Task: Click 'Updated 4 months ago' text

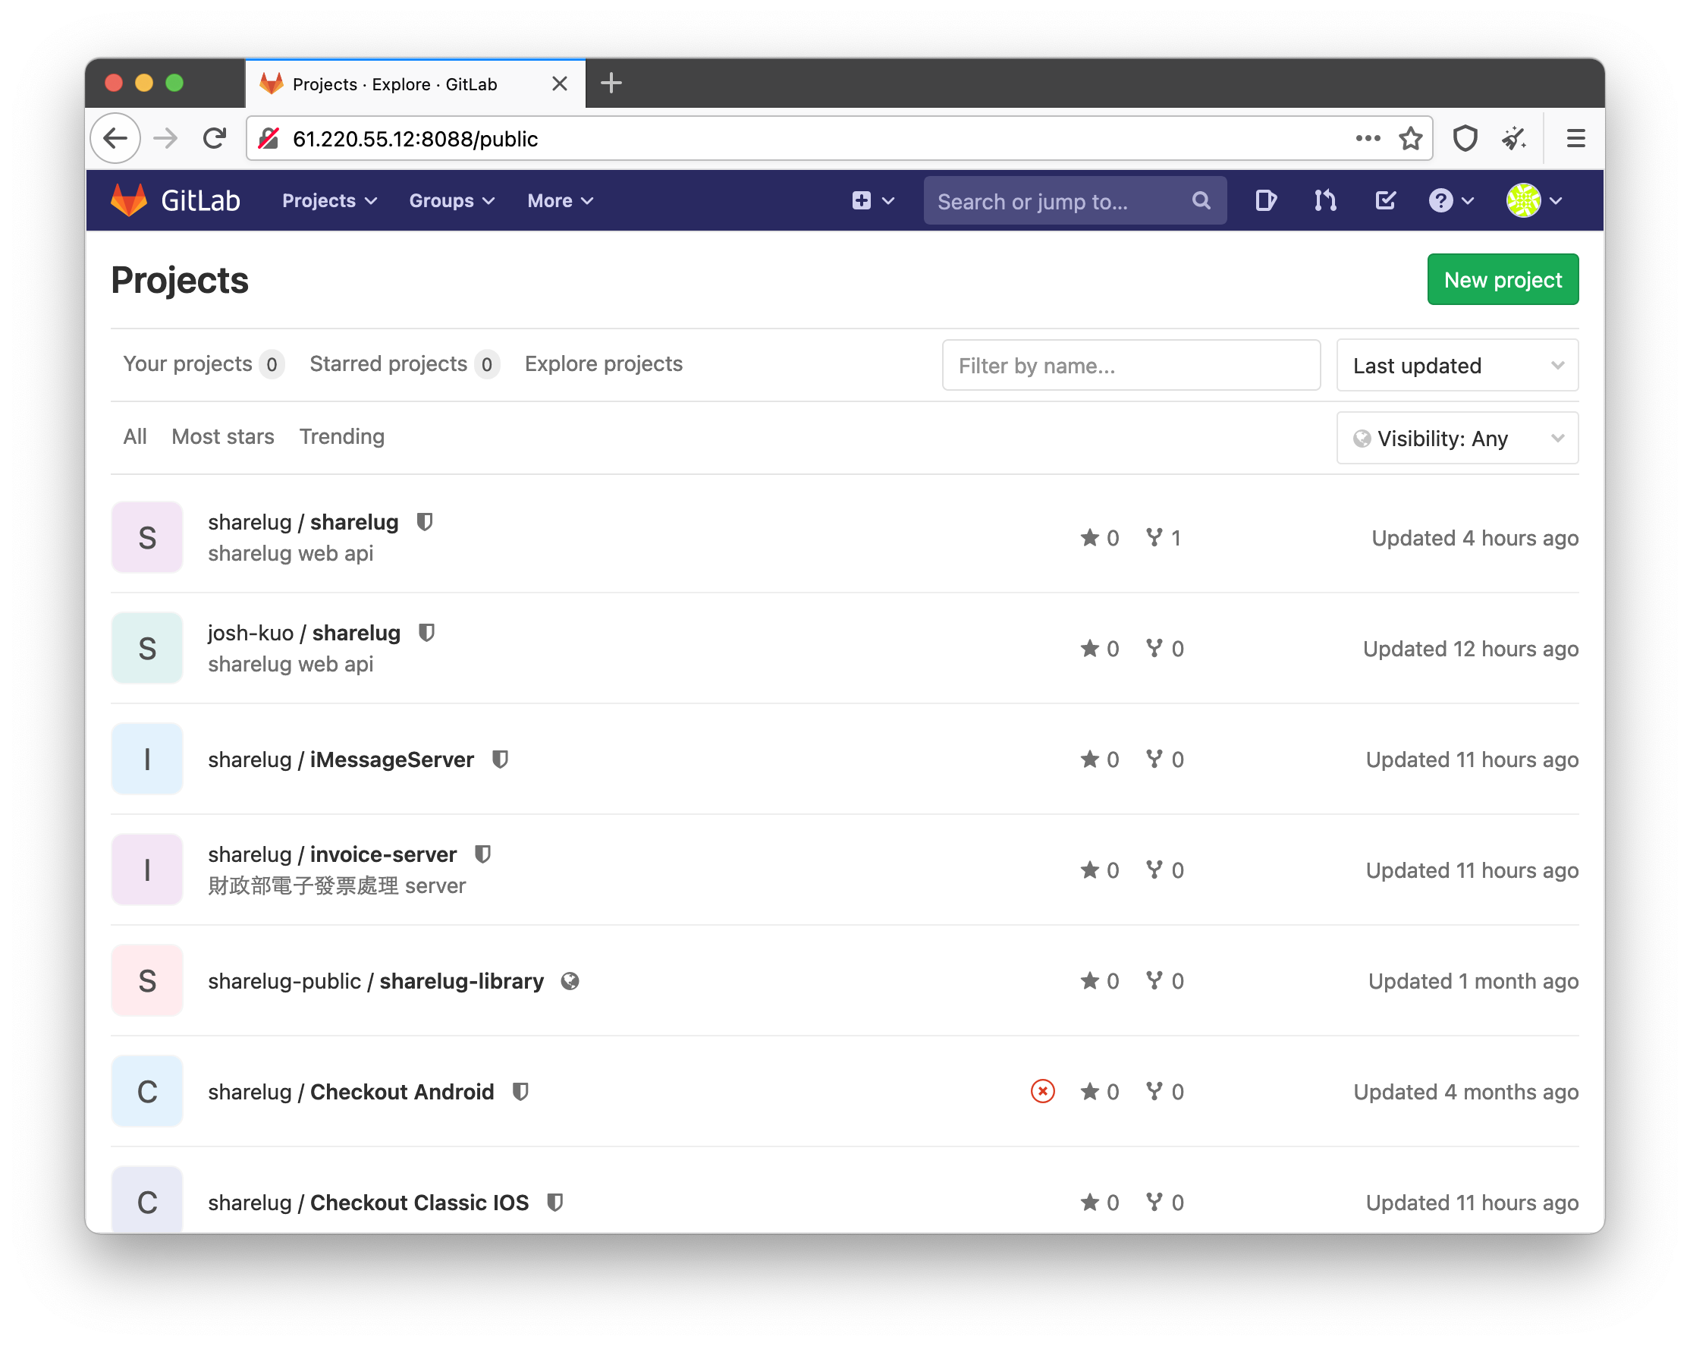Action: 1465,1092
